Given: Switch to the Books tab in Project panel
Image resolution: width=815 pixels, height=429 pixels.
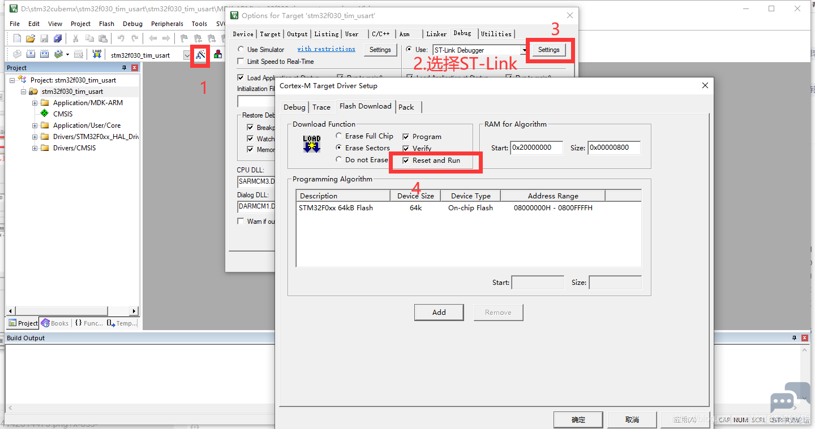Looking at the screenshot, I should (x=55, y=323).
